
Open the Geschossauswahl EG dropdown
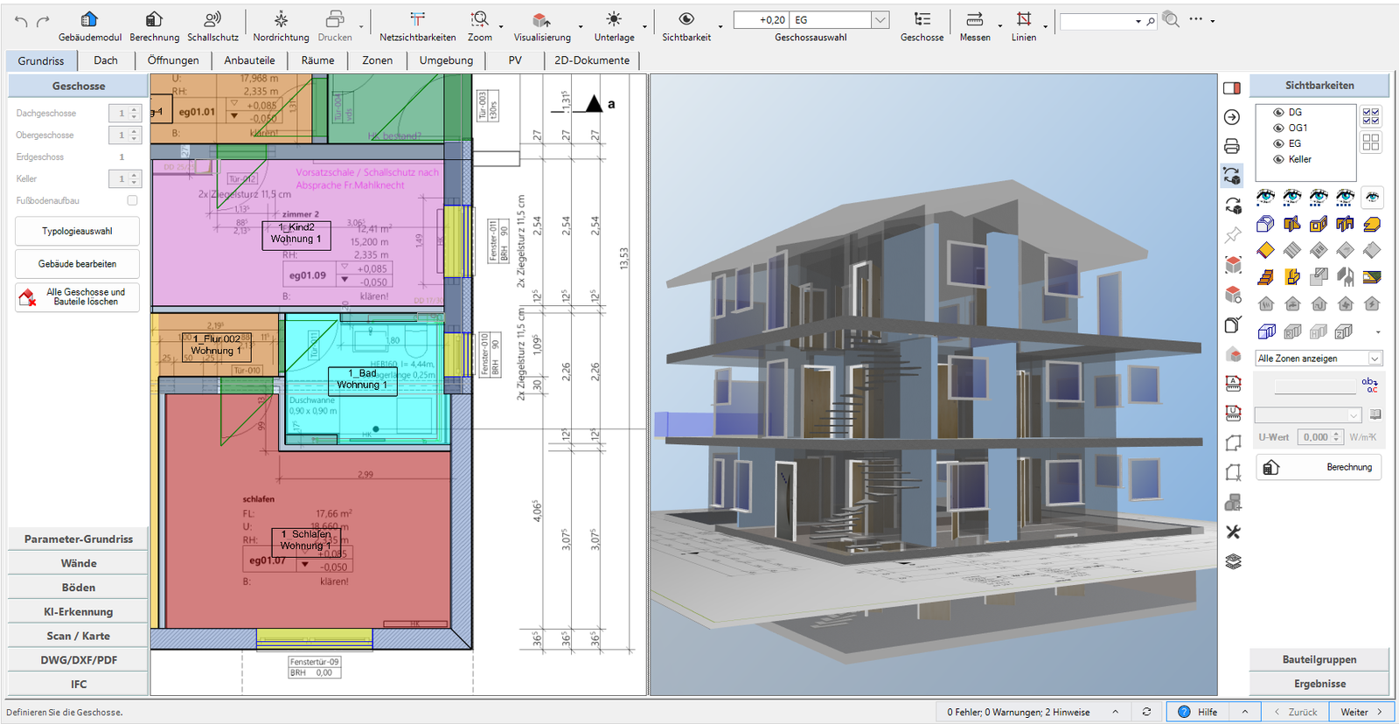pos(880,19)
